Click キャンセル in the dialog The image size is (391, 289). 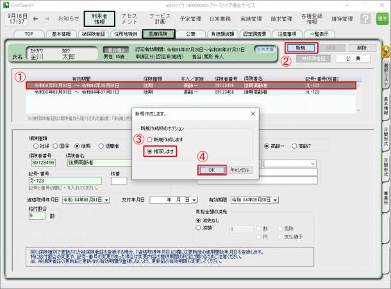tap(240, 170)
